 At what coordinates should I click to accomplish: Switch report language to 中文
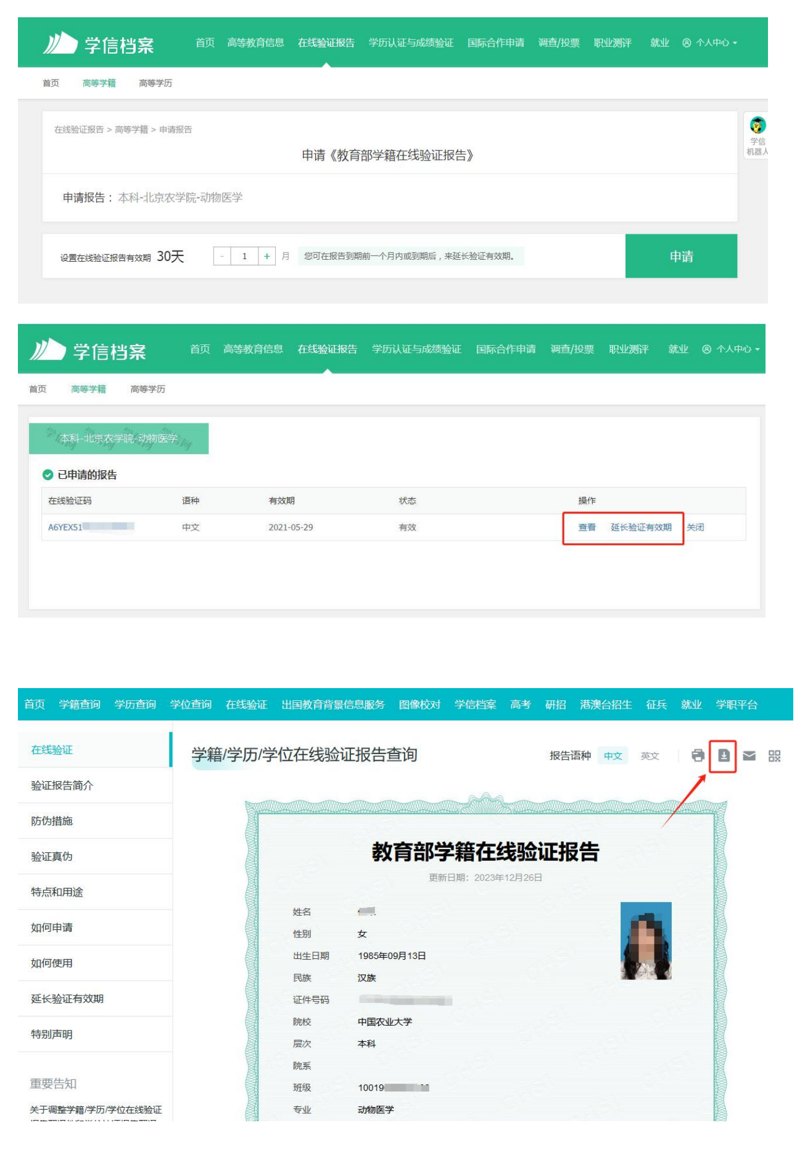613,756
